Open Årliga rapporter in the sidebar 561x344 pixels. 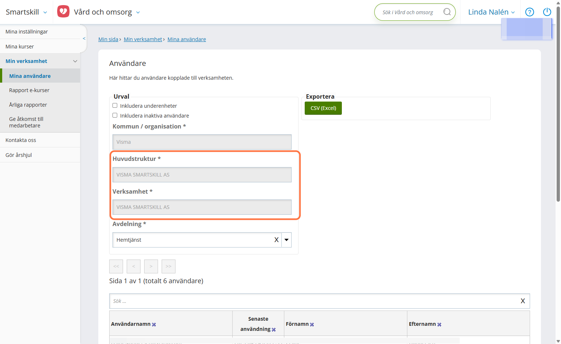pyautogui.click(x=28, y=105)
